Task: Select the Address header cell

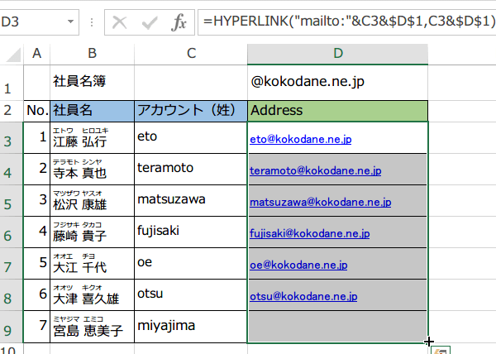Action: tap(337, 111)
